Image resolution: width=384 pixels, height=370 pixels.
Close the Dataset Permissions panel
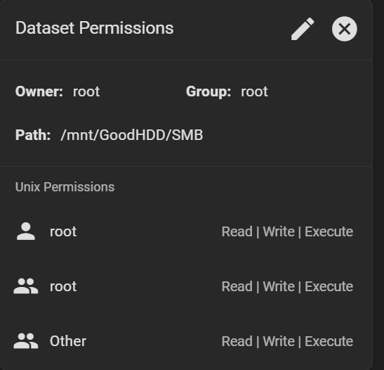click(x=344, y=29)
